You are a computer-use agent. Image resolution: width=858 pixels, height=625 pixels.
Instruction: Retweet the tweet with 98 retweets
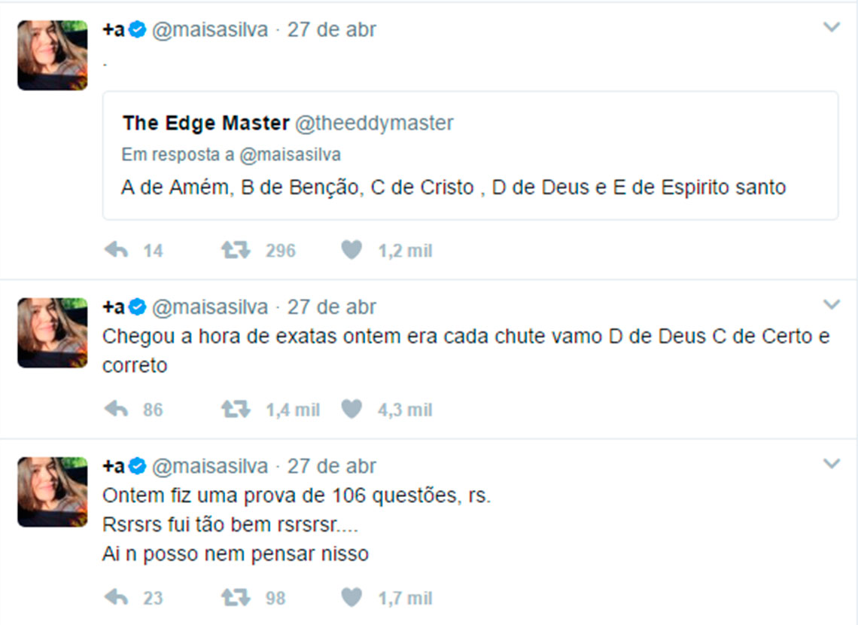click(x=236, y=598)
